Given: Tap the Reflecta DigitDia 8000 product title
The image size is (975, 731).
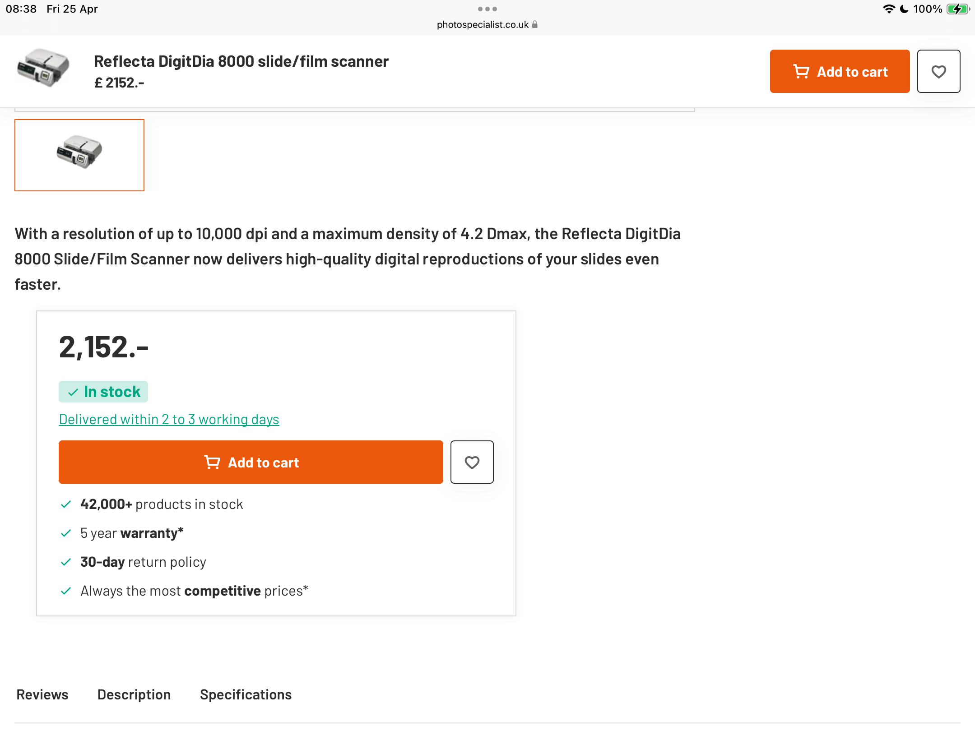Looking at the screenshot, I should click(x=241, y=61).
